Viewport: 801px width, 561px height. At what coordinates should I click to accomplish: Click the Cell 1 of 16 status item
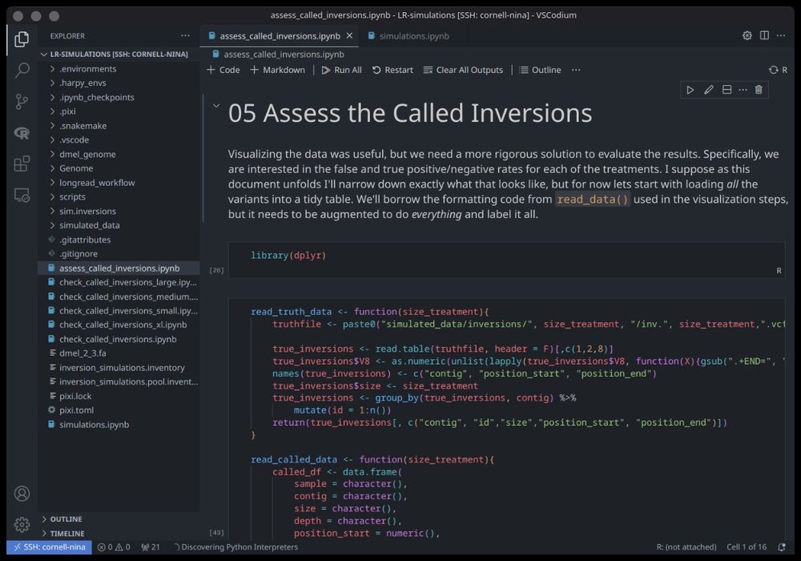pos(747,547)
